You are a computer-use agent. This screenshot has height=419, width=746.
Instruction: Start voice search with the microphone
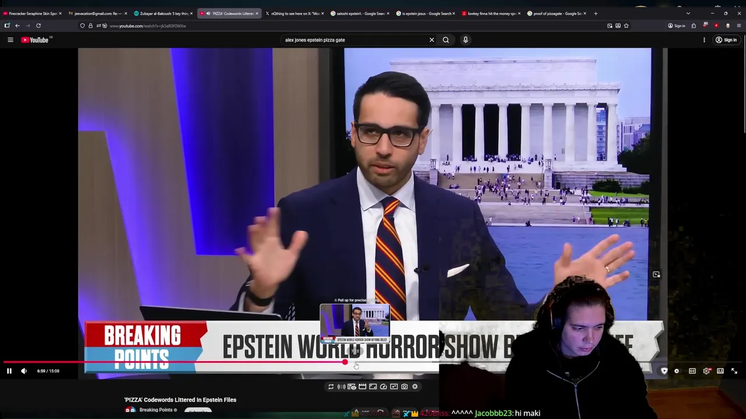click(x=465, y=40)
